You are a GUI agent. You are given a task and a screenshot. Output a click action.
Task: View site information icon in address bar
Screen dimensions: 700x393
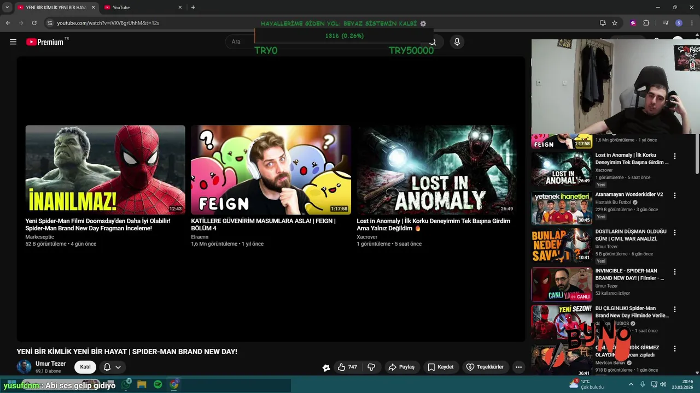[50, 23]
